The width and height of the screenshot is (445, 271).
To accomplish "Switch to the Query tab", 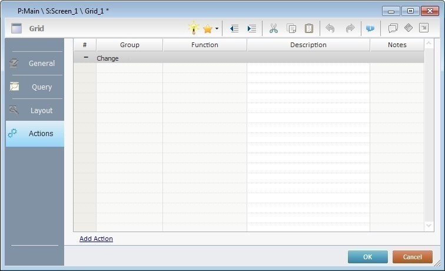I will (x=35, y=87).
